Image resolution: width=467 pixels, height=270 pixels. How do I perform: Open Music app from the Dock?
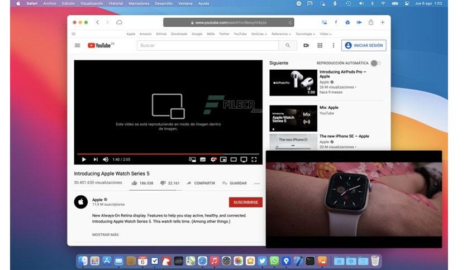pyautogui.click(x=214, y=261)
